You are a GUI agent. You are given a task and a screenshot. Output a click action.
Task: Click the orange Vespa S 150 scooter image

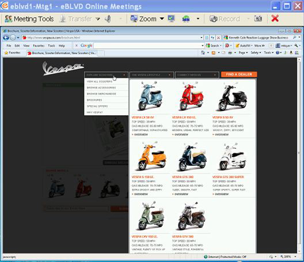point(151,156)
